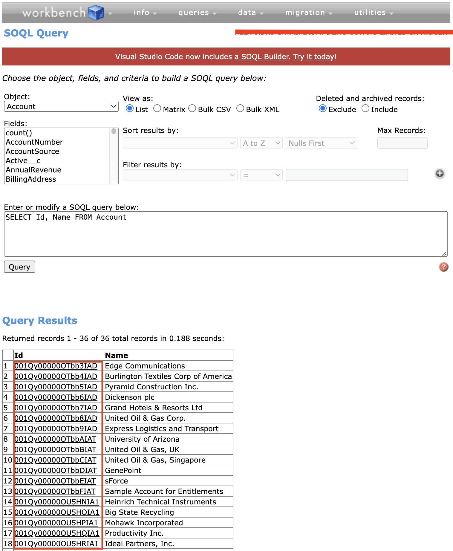
Task: Open the utilities menu
Action: [x=374, y=13]
